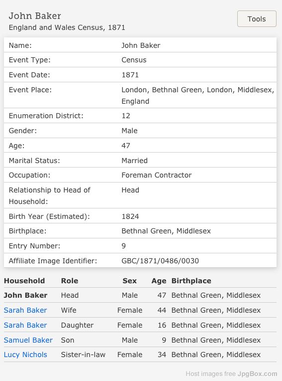Viewport: 282px width, 381px height.
Task: Click the Household column header
Action: click(x=24, y=281)
